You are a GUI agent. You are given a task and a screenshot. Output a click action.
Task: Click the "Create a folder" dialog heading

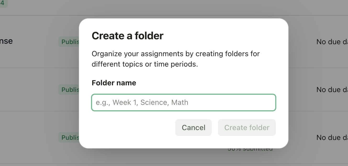point(127,36)
